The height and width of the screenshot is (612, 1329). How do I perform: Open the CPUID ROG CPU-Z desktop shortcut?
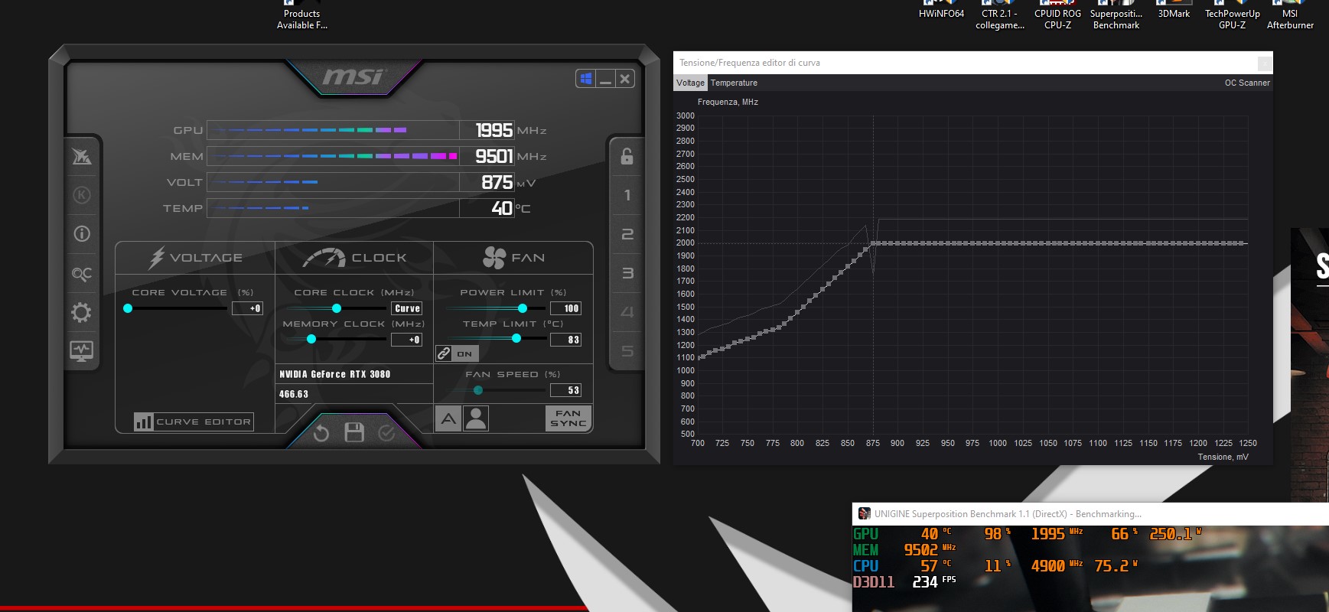pos(1057,15)
